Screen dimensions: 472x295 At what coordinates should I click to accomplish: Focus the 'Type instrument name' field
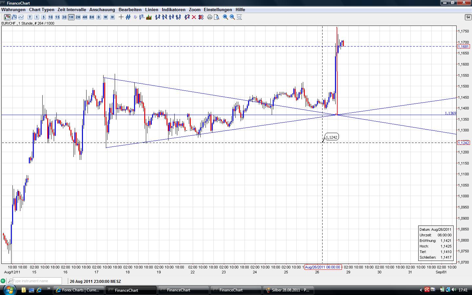click(x=37, y=281)
